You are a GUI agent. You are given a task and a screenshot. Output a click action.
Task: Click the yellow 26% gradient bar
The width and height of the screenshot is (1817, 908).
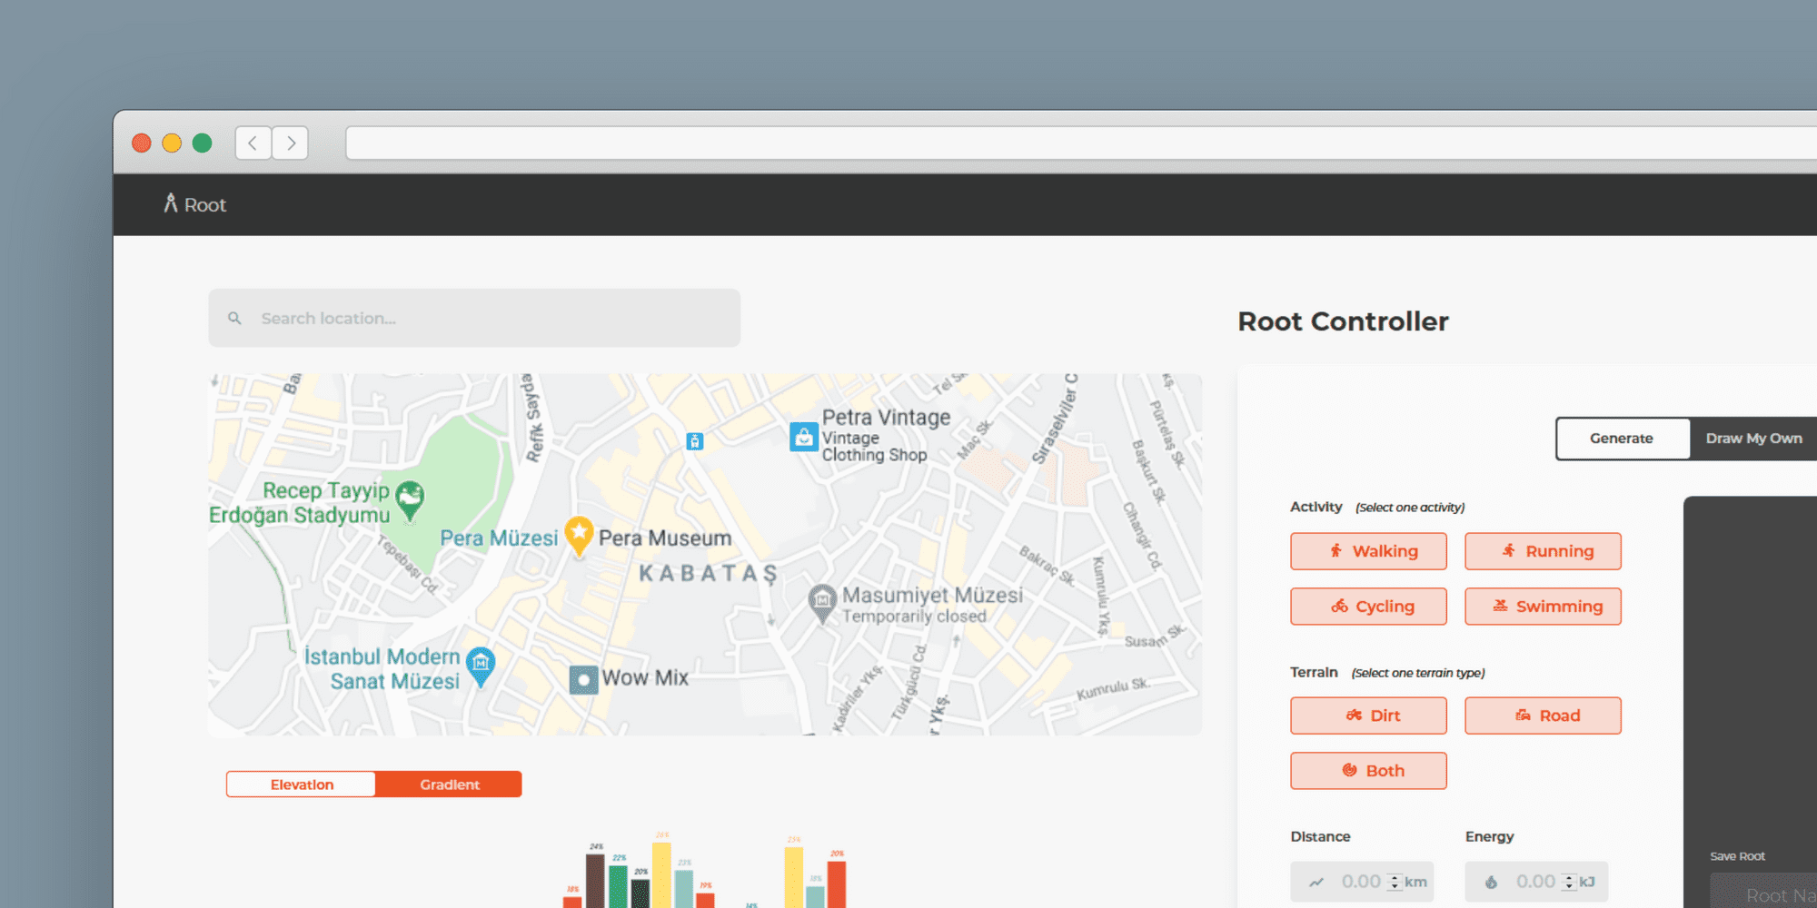click(661, 874)
